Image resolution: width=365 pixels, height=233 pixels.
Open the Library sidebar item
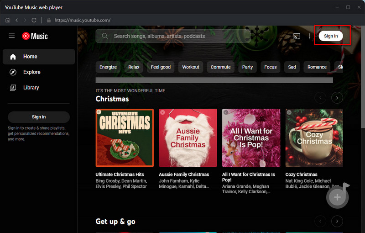(x=39, y=88)
